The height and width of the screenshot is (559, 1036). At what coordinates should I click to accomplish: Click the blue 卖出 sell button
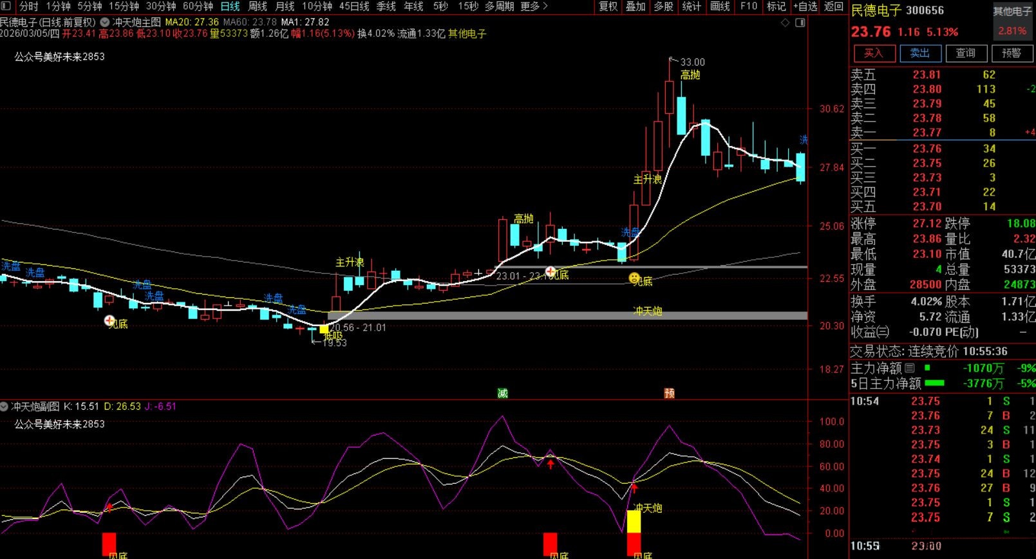coord(920,53)
